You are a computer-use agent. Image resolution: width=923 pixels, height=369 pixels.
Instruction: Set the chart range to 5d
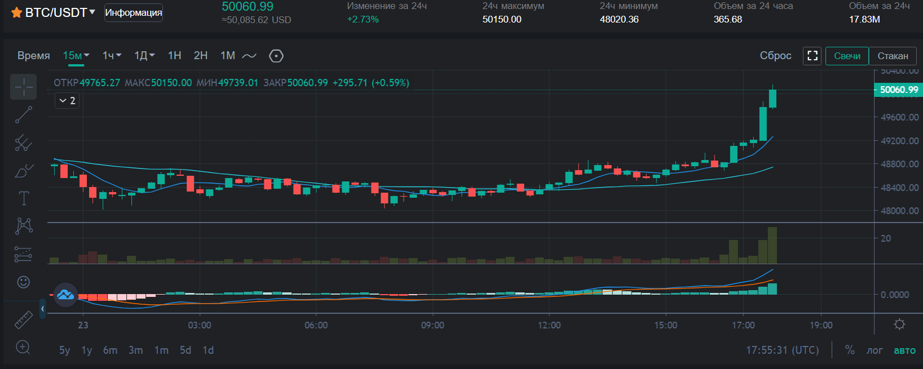tap(185, 350)
